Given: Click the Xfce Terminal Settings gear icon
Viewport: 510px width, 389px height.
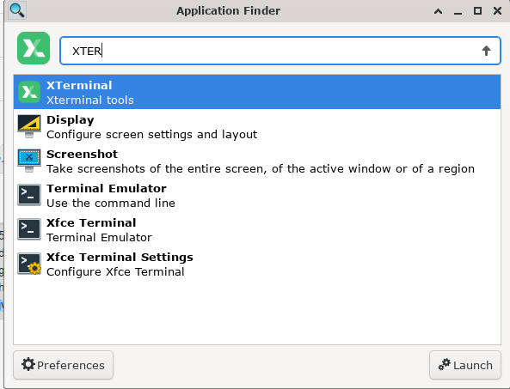Looking at the screenshot, I should tap(29, 264).
